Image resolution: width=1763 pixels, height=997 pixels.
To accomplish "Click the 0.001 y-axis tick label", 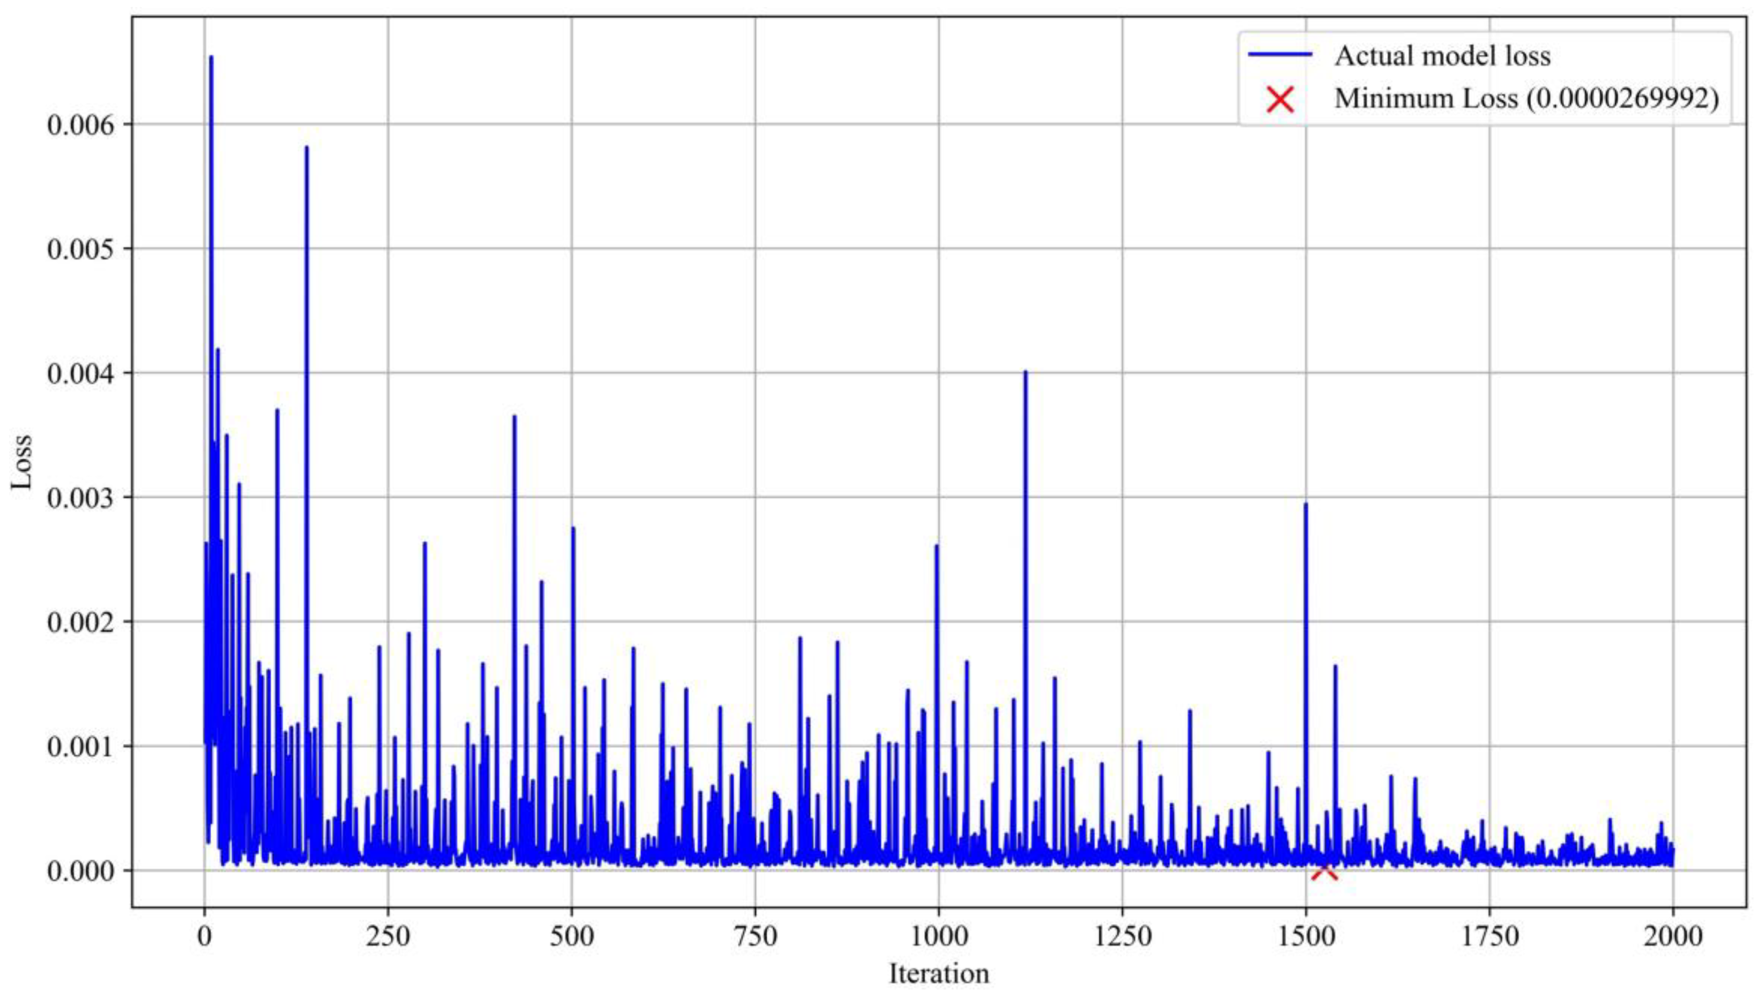I will pyautogui.click(x=80, y=746).
